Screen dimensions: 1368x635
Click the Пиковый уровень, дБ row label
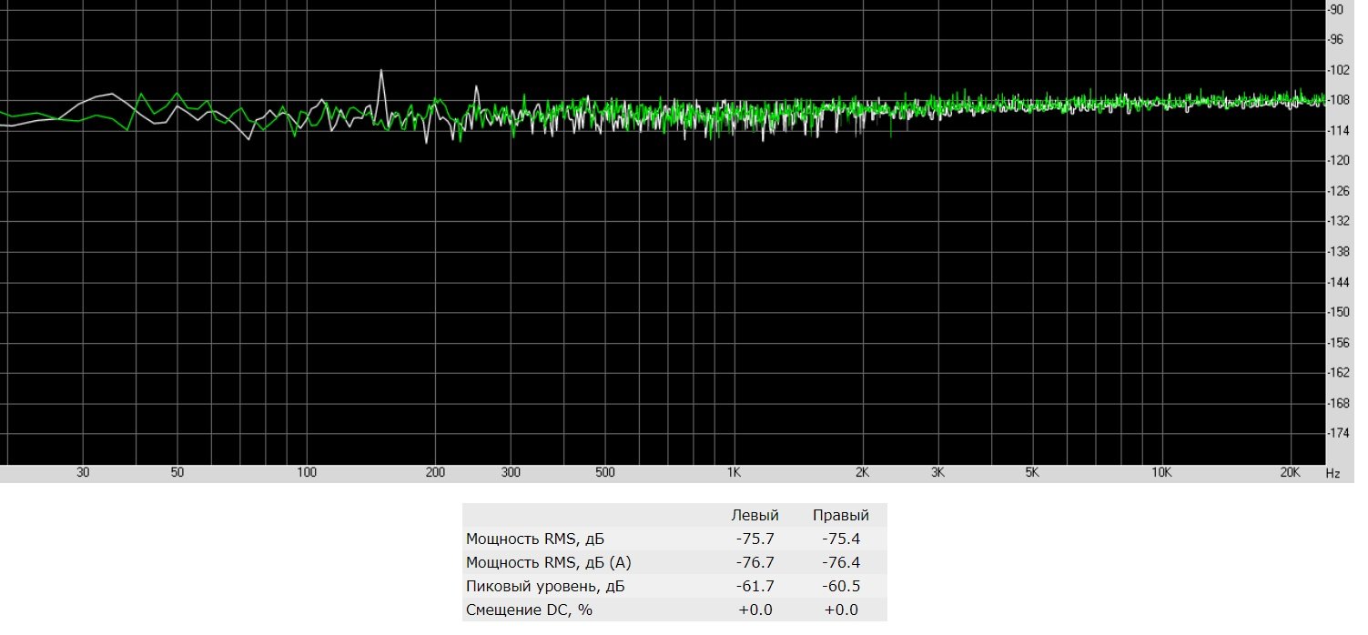tap(544, 586)
